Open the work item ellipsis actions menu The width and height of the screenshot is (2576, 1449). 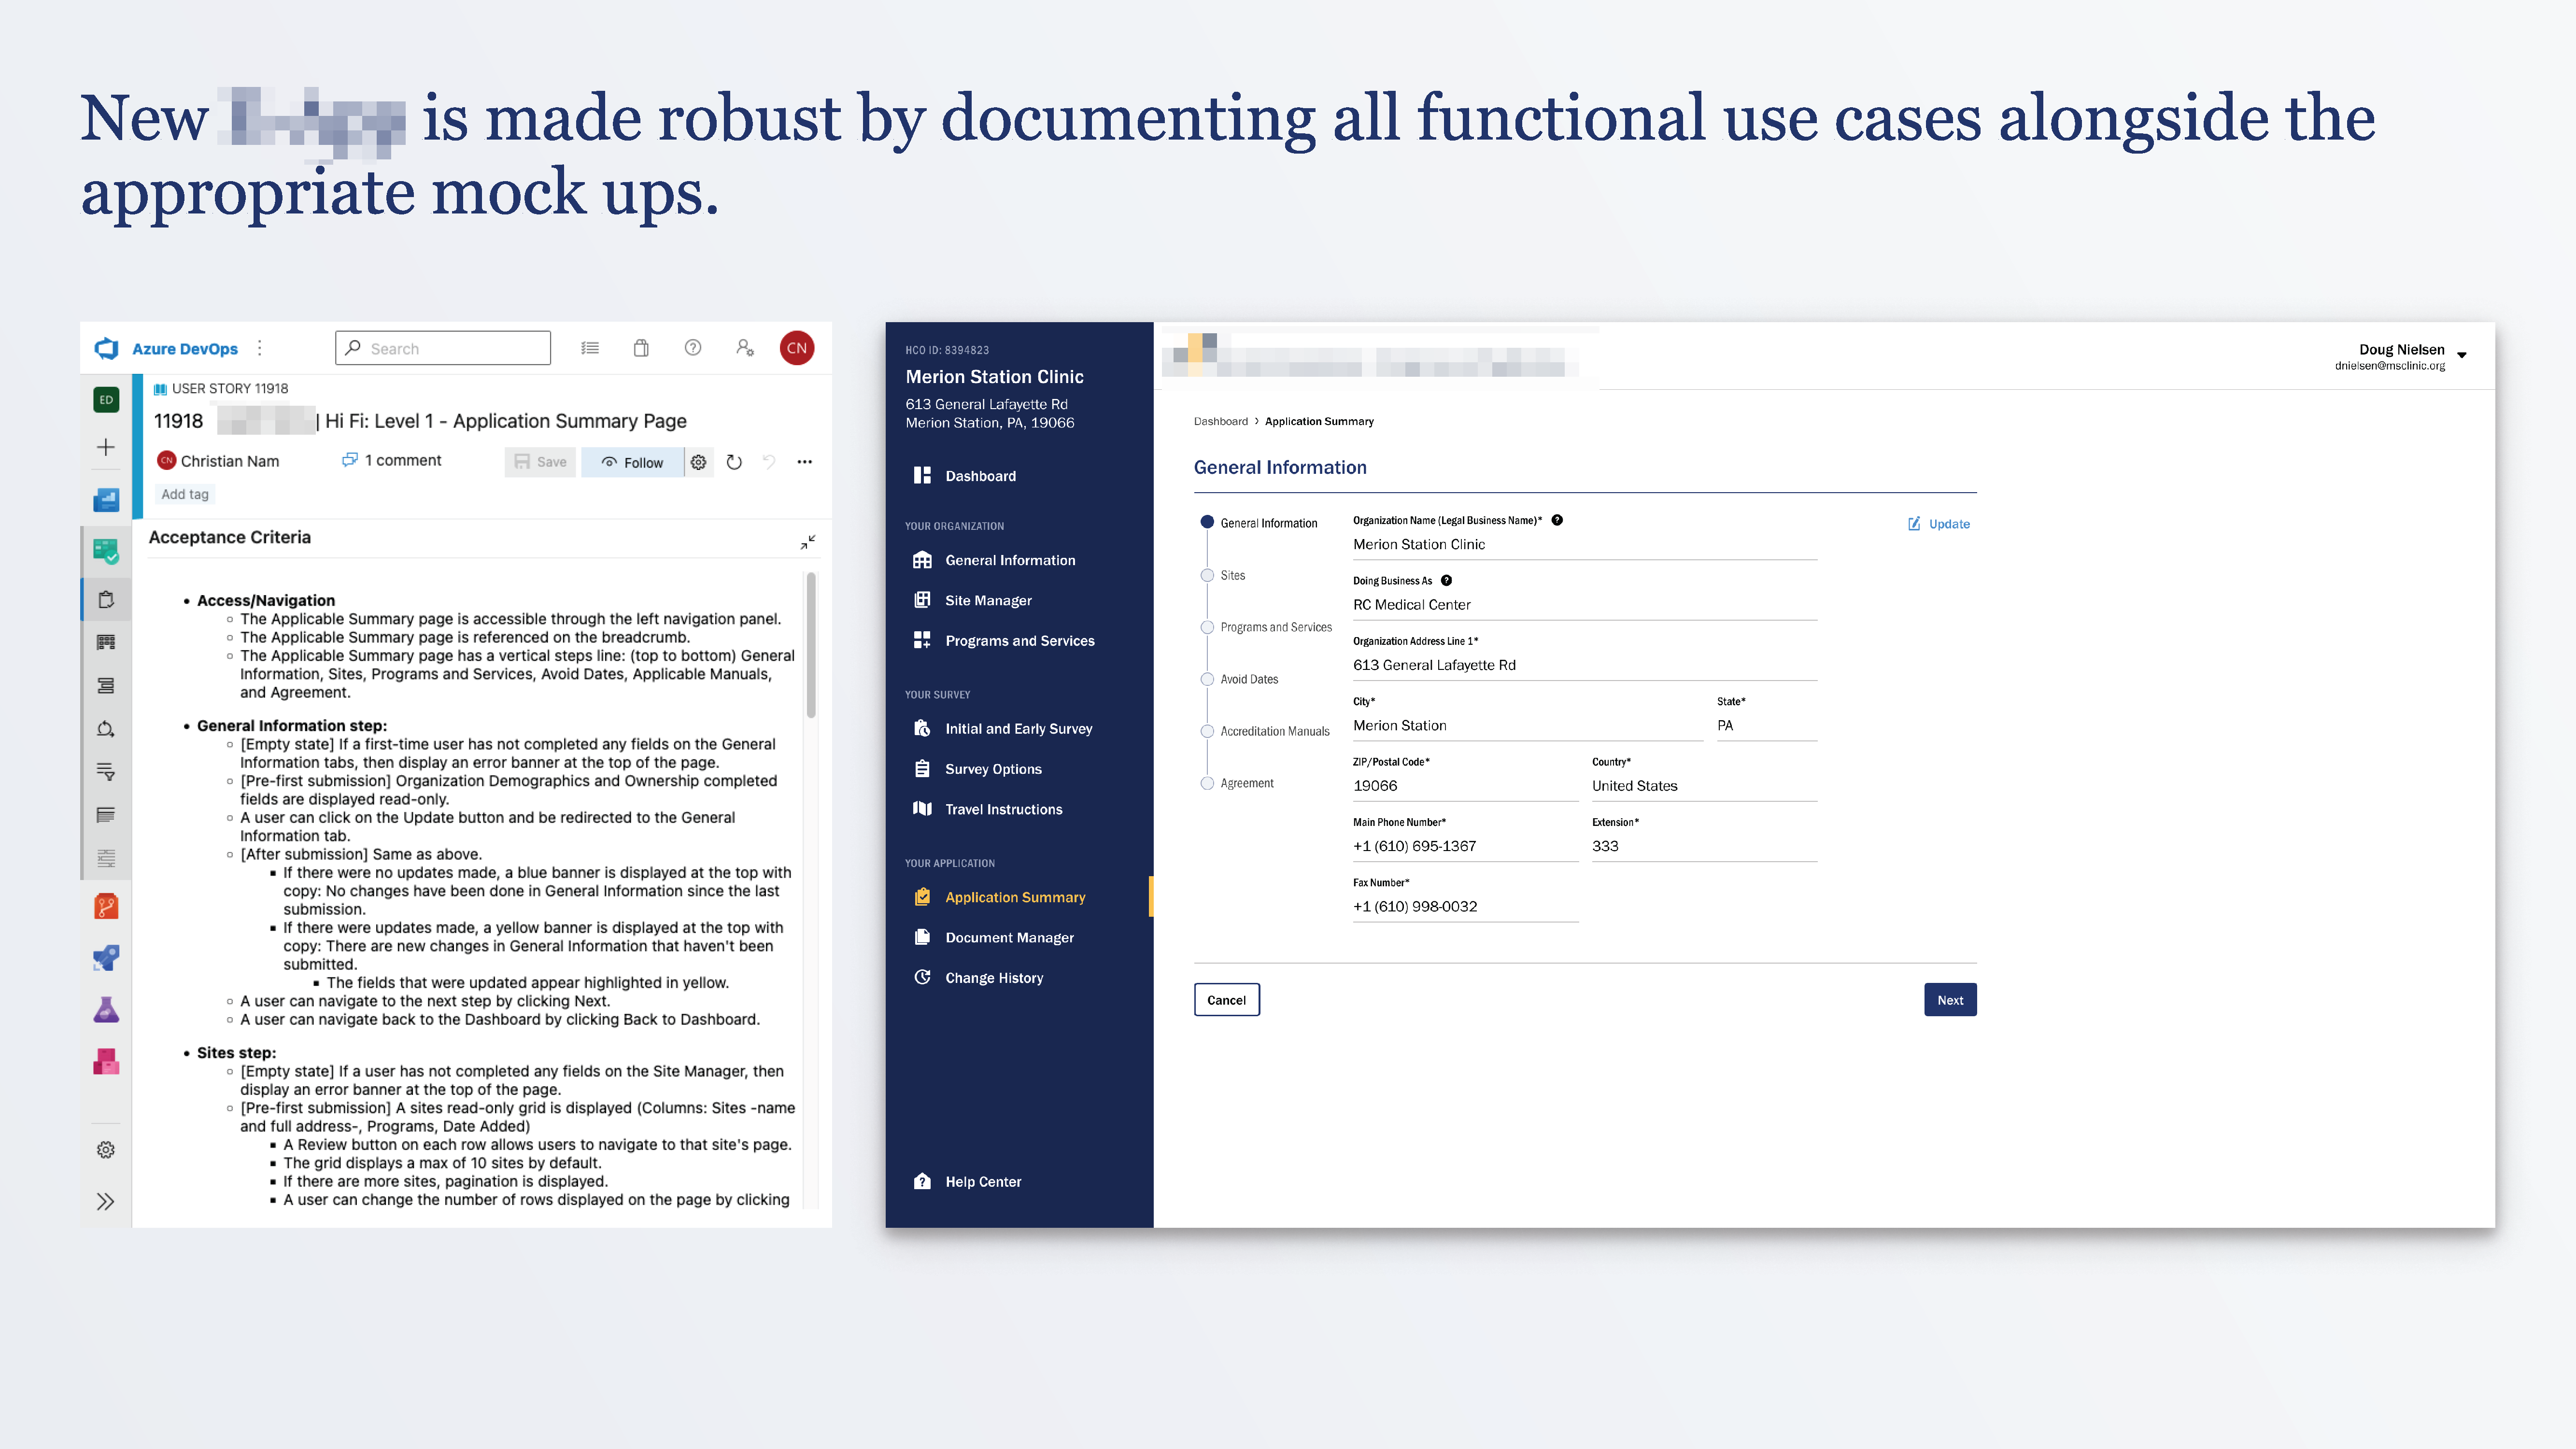click(x=805, y=462)
